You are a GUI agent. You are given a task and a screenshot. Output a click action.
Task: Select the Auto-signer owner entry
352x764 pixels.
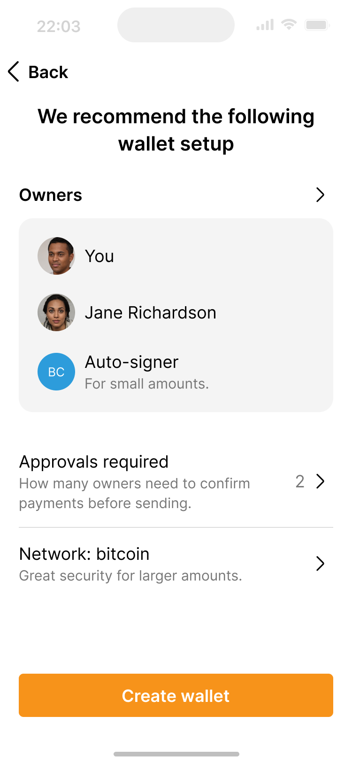[131, 362]
